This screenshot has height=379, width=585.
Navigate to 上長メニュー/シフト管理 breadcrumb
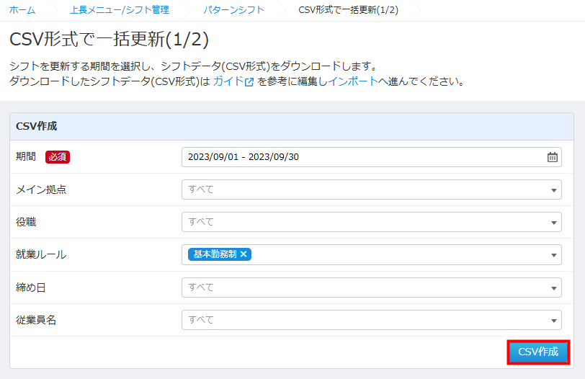120,10
